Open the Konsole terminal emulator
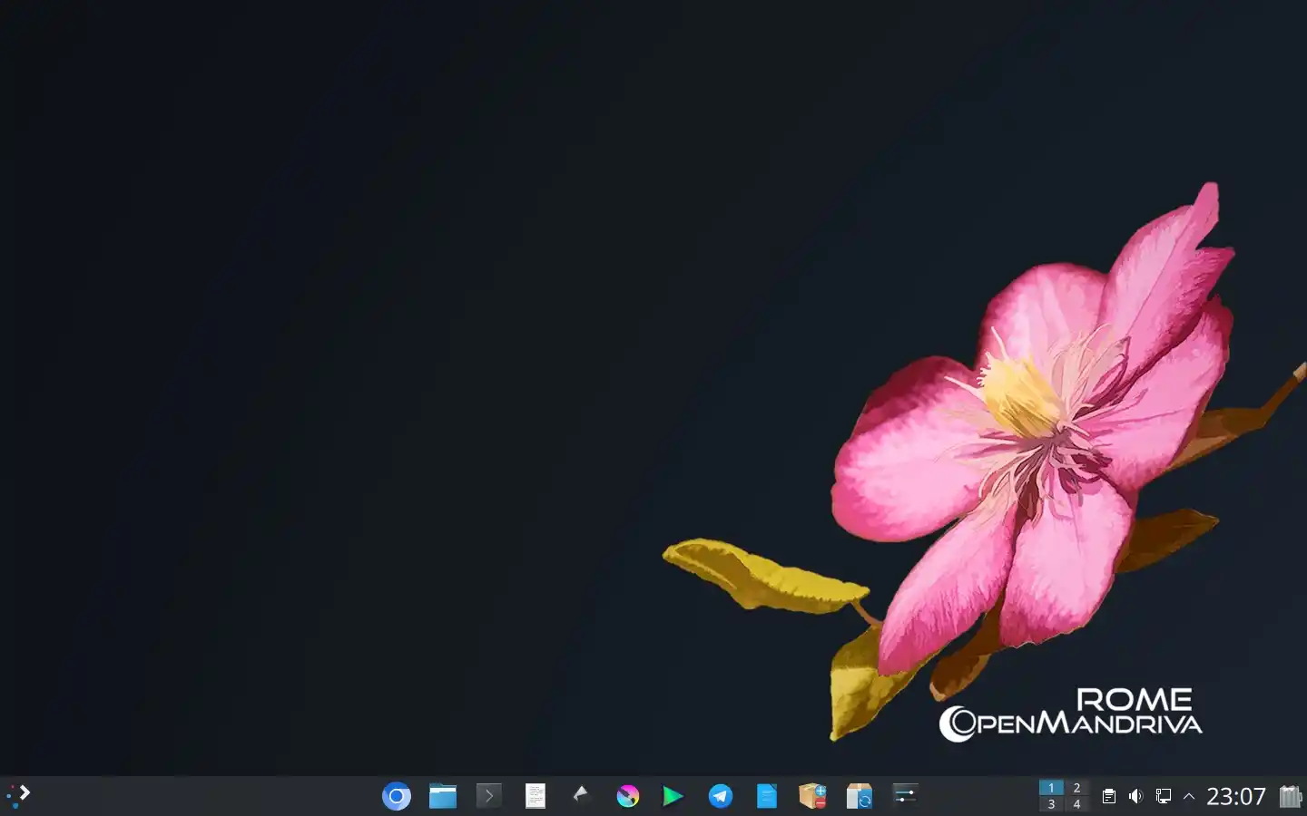Viewport: 1307px width, 816px height. click(x=488, y=796)
